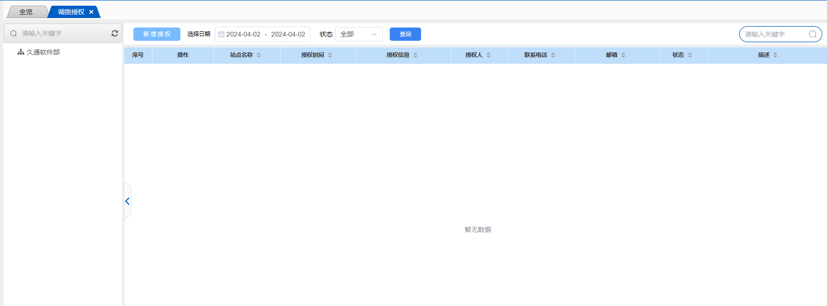Click the magnifier icon in the right keyword search
The image size is (827, 306).
coord(812,34)
